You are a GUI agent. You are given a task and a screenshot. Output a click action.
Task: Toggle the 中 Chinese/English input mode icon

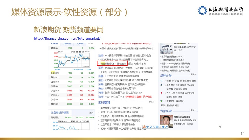(148, 127)
